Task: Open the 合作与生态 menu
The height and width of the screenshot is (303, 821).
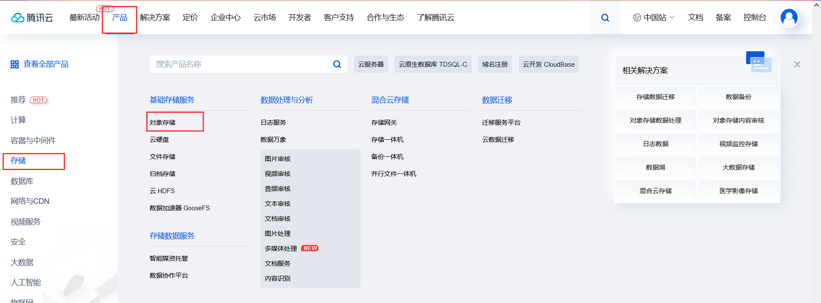Action: pos(386,18)
